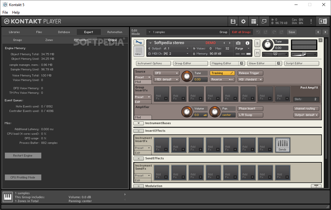Open the Output: default dropdown
The height and width of the screenshot is (210, 331).
pos(306,115)
